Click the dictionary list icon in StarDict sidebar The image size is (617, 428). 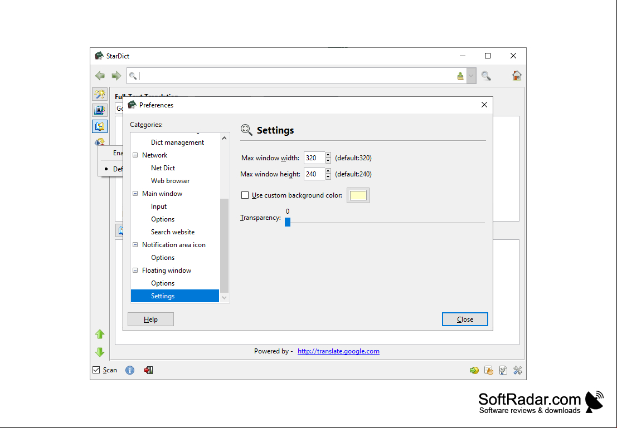point(100,110)
